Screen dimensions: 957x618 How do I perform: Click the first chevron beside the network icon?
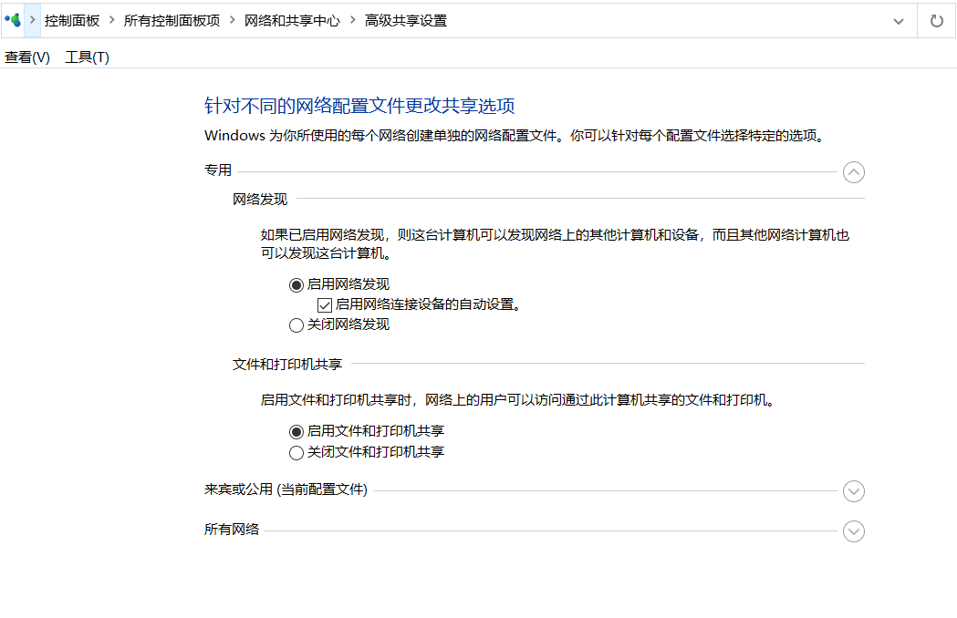33,20
